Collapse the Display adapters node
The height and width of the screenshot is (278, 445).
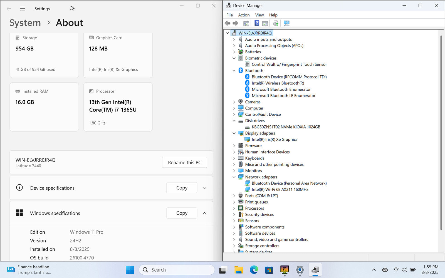pos(234,133)
